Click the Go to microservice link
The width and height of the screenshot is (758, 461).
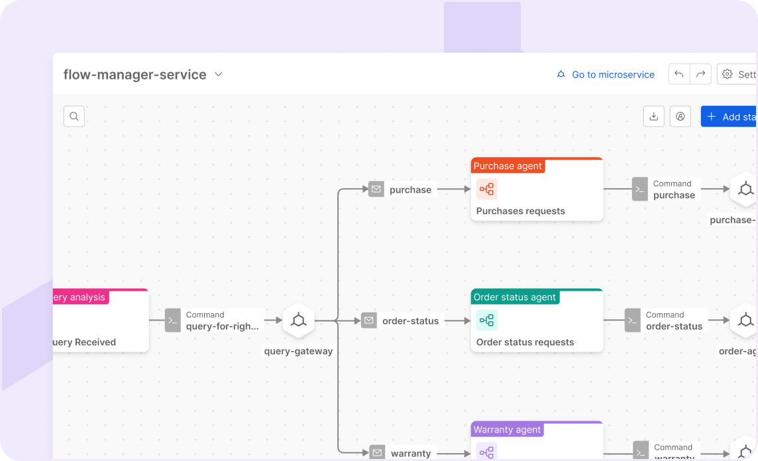coord(613,74)
